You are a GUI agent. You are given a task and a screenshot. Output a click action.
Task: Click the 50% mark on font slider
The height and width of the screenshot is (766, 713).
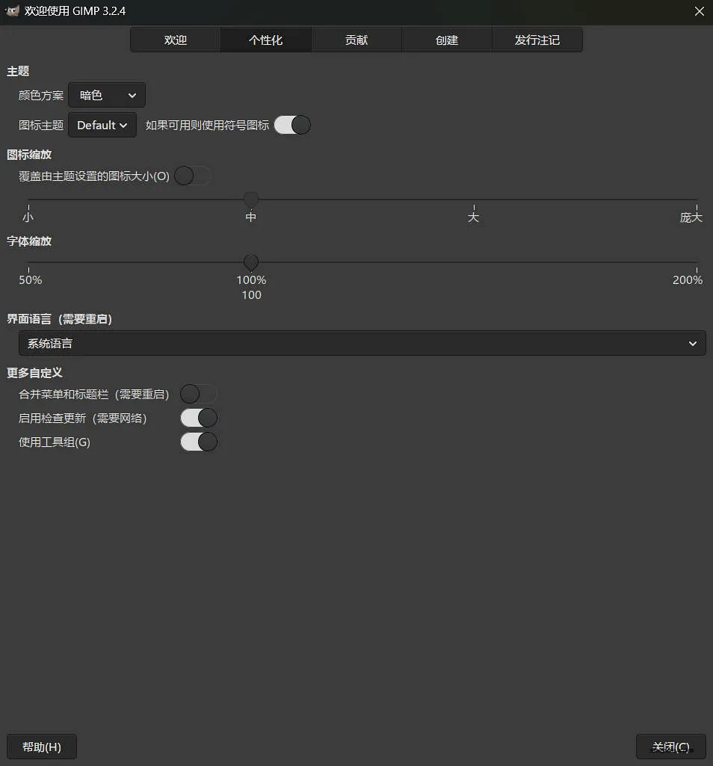31,280
